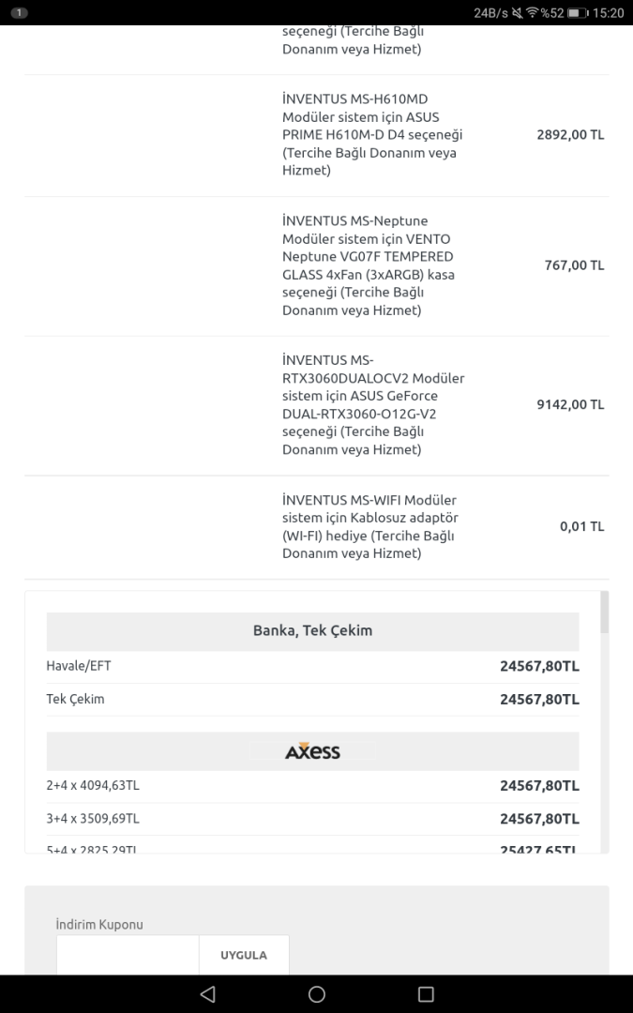The image size is (633, 1013).
Task: Tap the notification count badge in status bar
Action: (x=19, y=13)
